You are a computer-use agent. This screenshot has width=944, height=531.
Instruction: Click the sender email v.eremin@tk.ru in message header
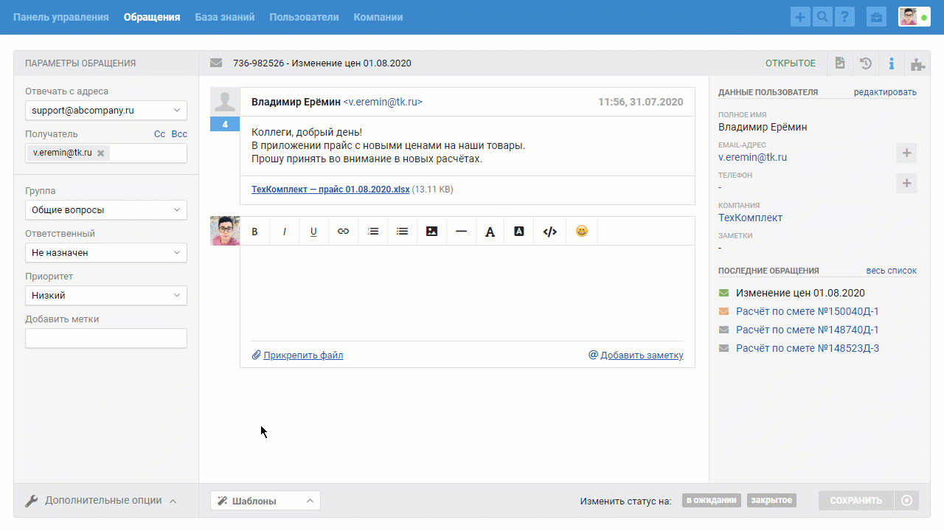(383, 103)
